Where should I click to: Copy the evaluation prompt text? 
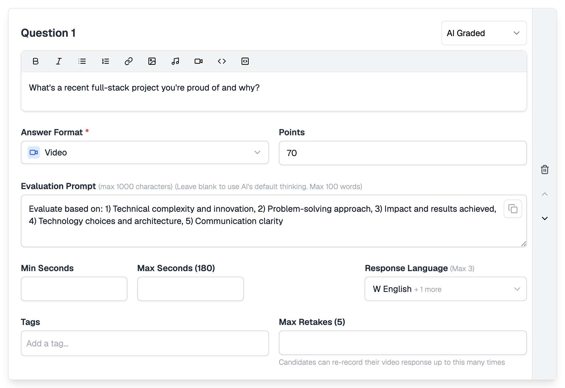point(513,209)
